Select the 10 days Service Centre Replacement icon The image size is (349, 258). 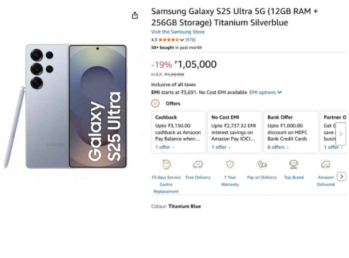tap(166, 164)
